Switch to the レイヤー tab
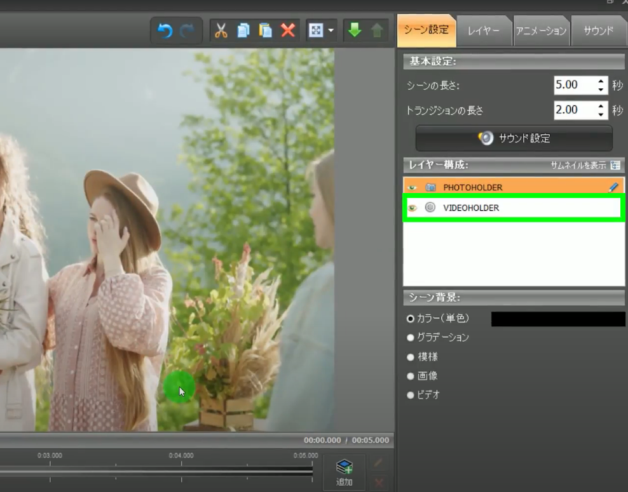 point(484,30)
